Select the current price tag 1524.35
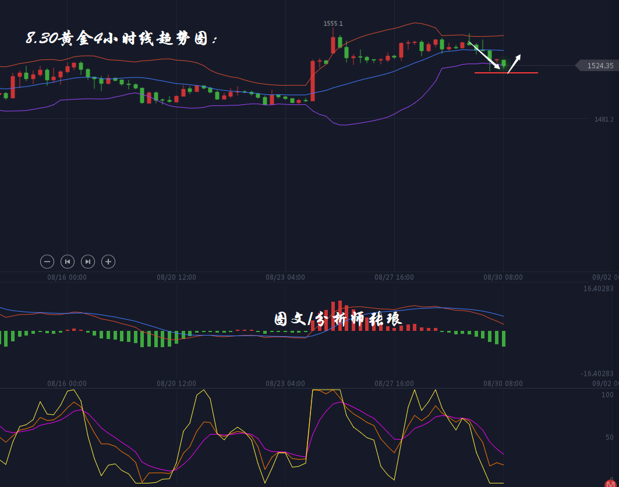Screen dimensions: 619x487 [x=599, y=66]
